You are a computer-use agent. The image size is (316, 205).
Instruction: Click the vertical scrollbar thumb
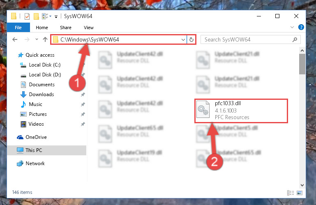(x=302, y=64)
